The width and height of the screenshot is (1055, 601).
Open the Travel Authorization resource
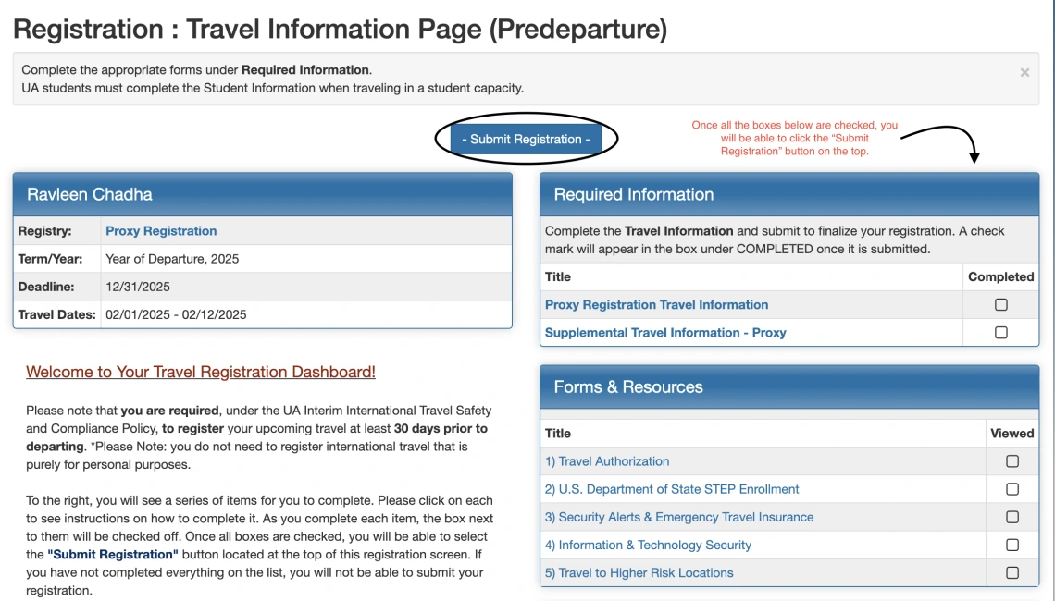coord(607,461)
